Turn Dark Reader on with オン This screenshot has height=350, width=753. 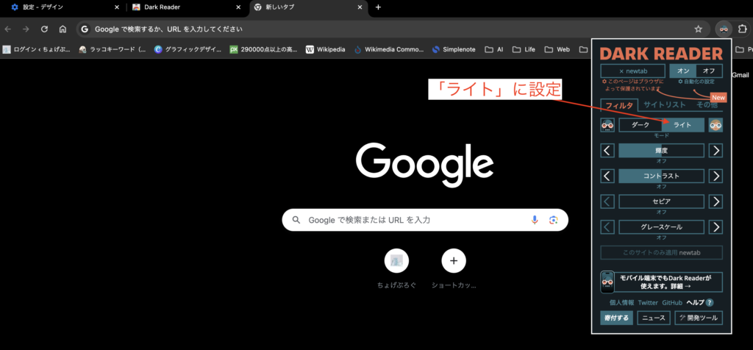tap(683, 71)
